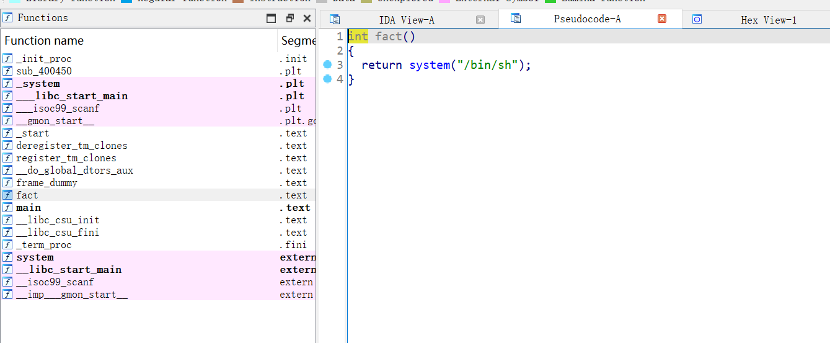Click the function icon beside _term_proc
Viewport: 830px width, 343px height.
pyautogui.click(x=7, y=245)
